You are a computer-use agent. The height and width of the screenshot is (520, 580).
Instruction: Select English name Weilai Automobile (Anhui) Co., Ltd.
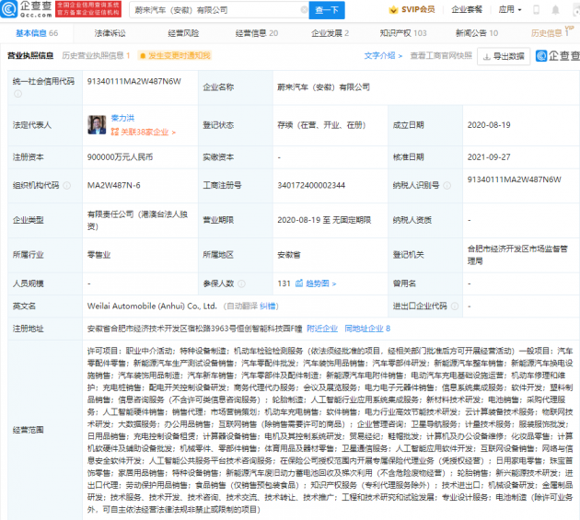click(x=152, y=306)
